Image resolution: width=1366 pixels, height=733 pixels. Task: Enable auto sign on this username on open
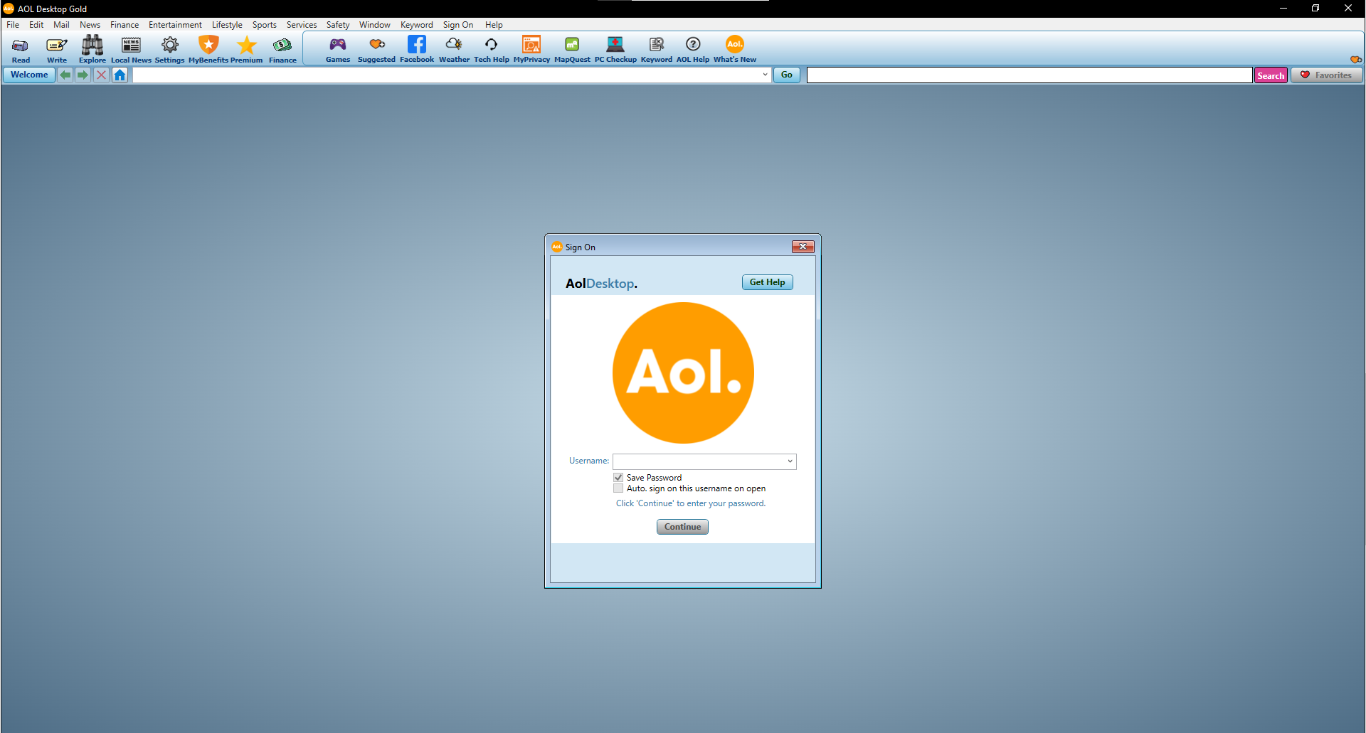tap(618, 488)
